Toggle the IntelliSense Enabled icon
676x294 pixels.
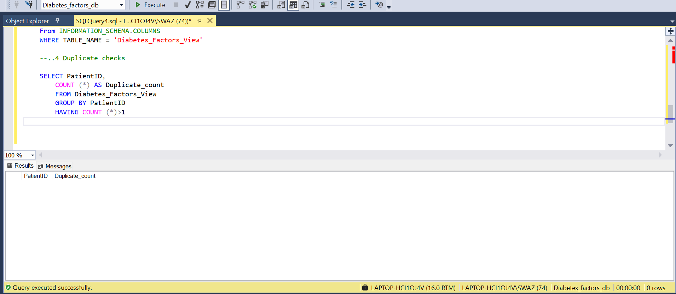(224, 5)
